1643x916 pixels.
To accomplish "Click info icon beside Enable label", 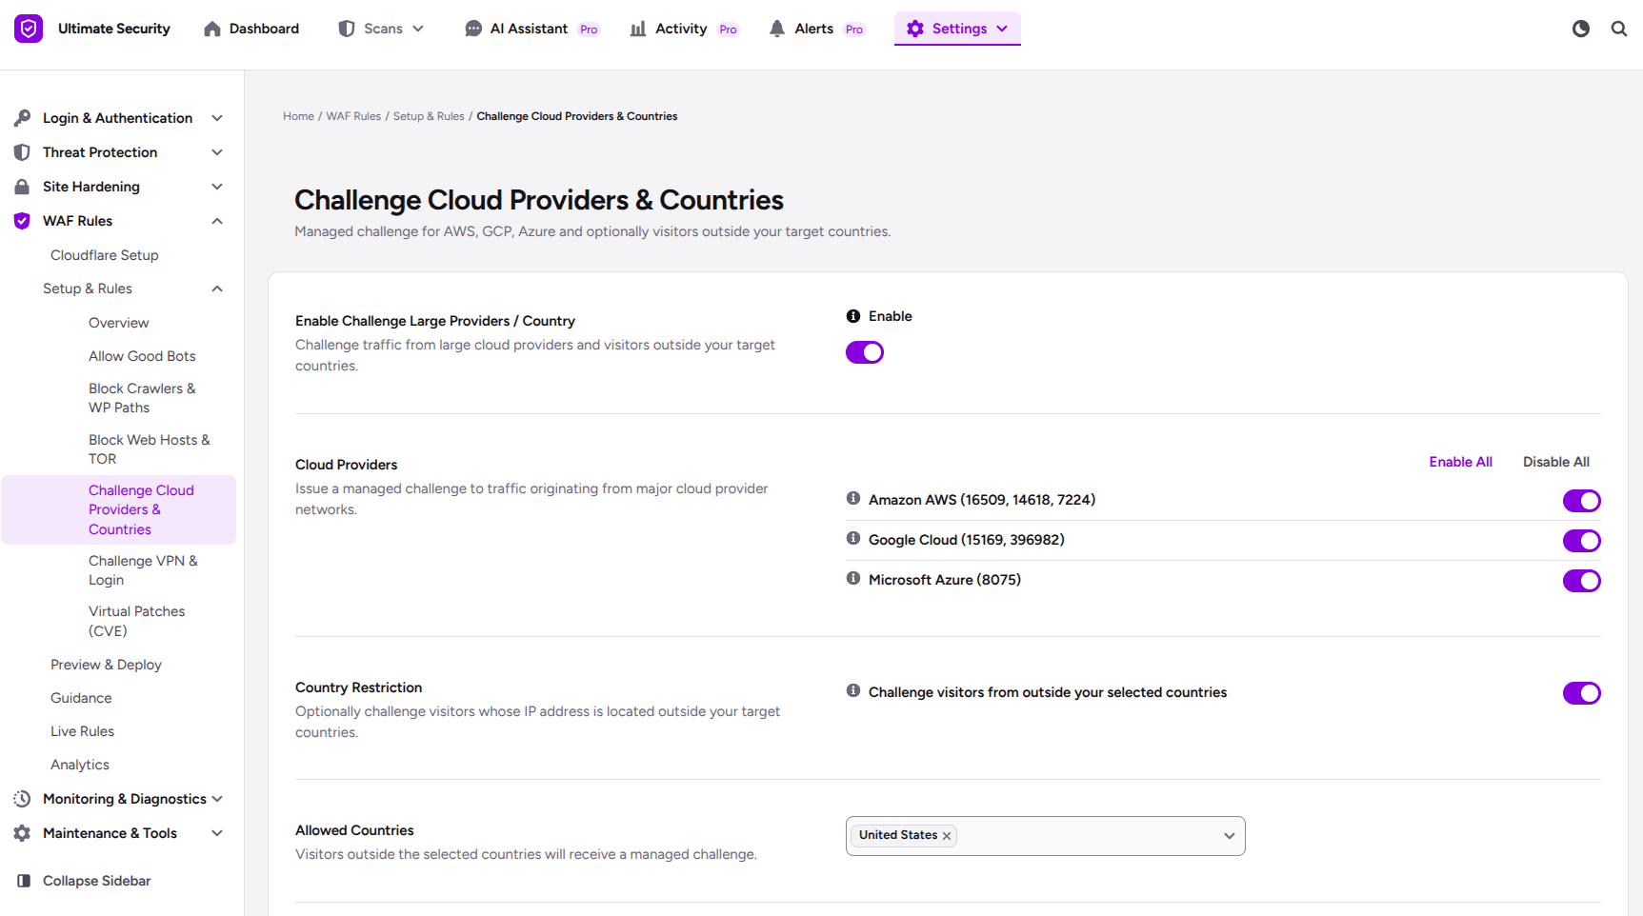I will click(x=853, y=316).
